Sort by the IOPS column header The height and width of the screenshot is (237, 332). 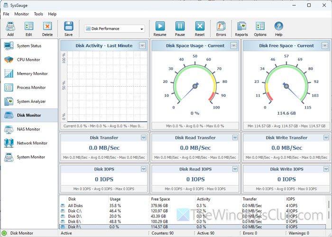tap(290, 199)
